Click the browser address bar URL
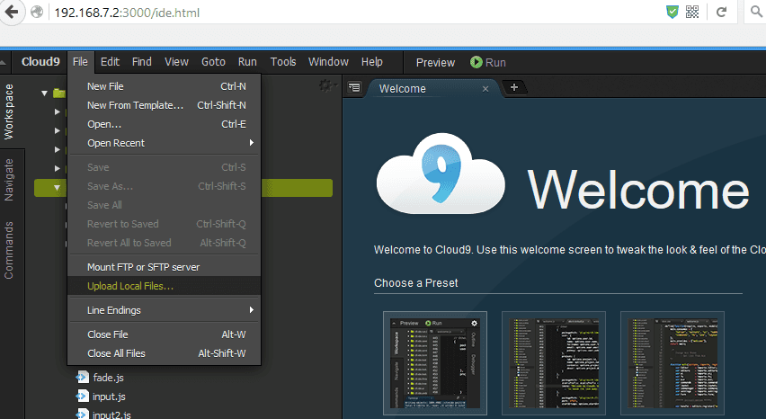766x419 pixels. pos(127,13)
